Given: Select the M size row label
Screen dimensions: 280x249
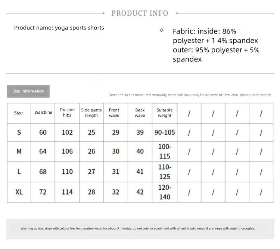Looking at the screenshot, I should (x=19, y=151).
